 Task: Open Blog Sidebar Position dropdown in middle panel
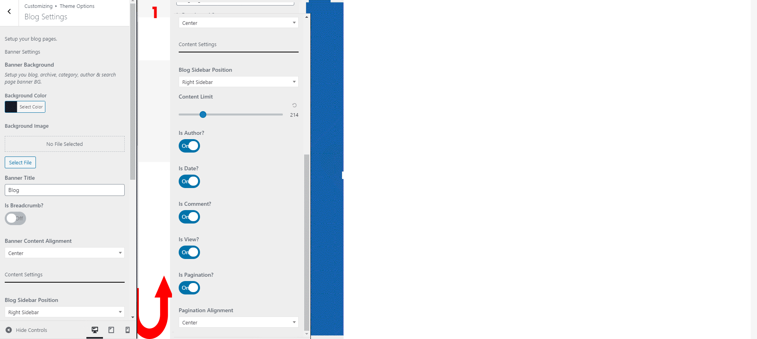click(239, 82)
